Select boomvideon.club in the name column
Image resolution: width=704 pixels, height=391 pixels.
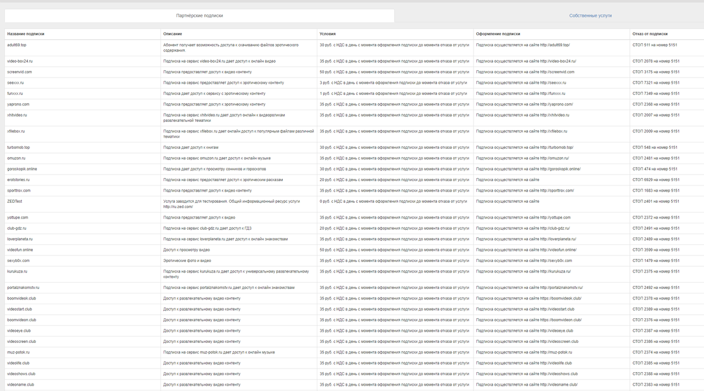click(22, 320)
